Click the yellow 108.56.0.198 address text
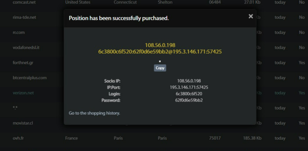 click(160, 45)
